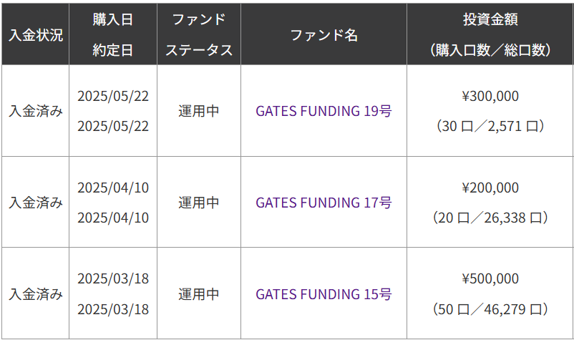
Task: Click the ファンドステータス column header
Action: (199, 34)
